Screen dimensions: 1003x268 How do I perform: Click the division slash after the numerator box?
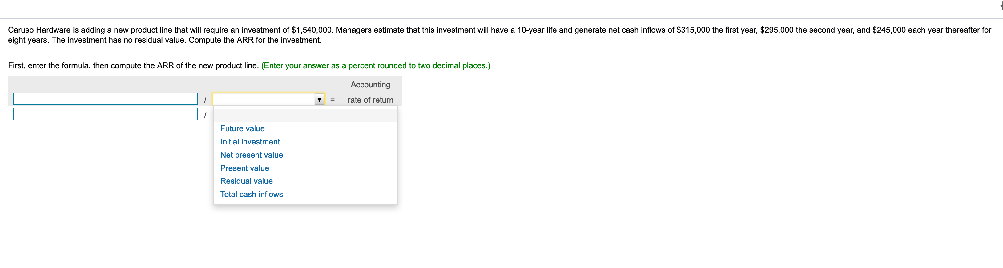click(205, 99)
